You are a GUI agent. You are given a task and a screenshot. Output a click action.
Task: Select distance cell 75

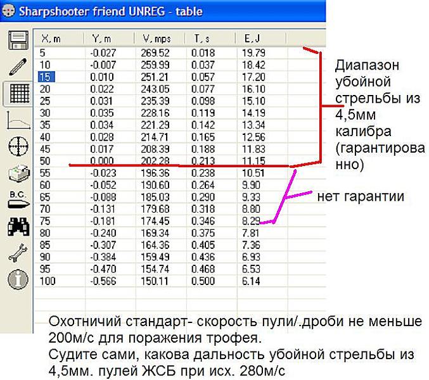pos(45,221)
